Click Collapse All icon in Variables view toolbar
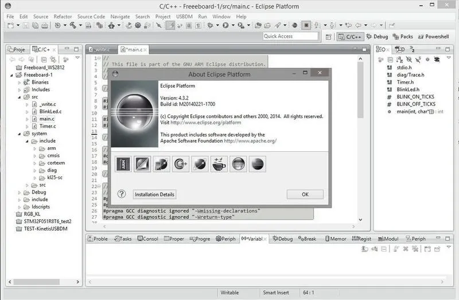459x300 pixels. point(384,249)
